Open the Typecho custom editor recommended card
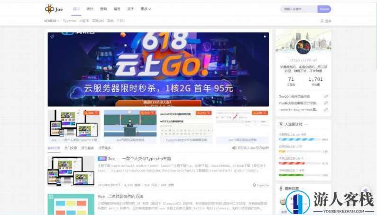This screenshot has width=377, height=215. pyautogui.click(x=186, y=127)
